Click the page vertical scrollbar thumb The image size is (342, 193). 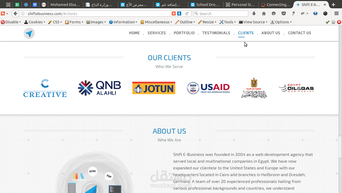340,147
